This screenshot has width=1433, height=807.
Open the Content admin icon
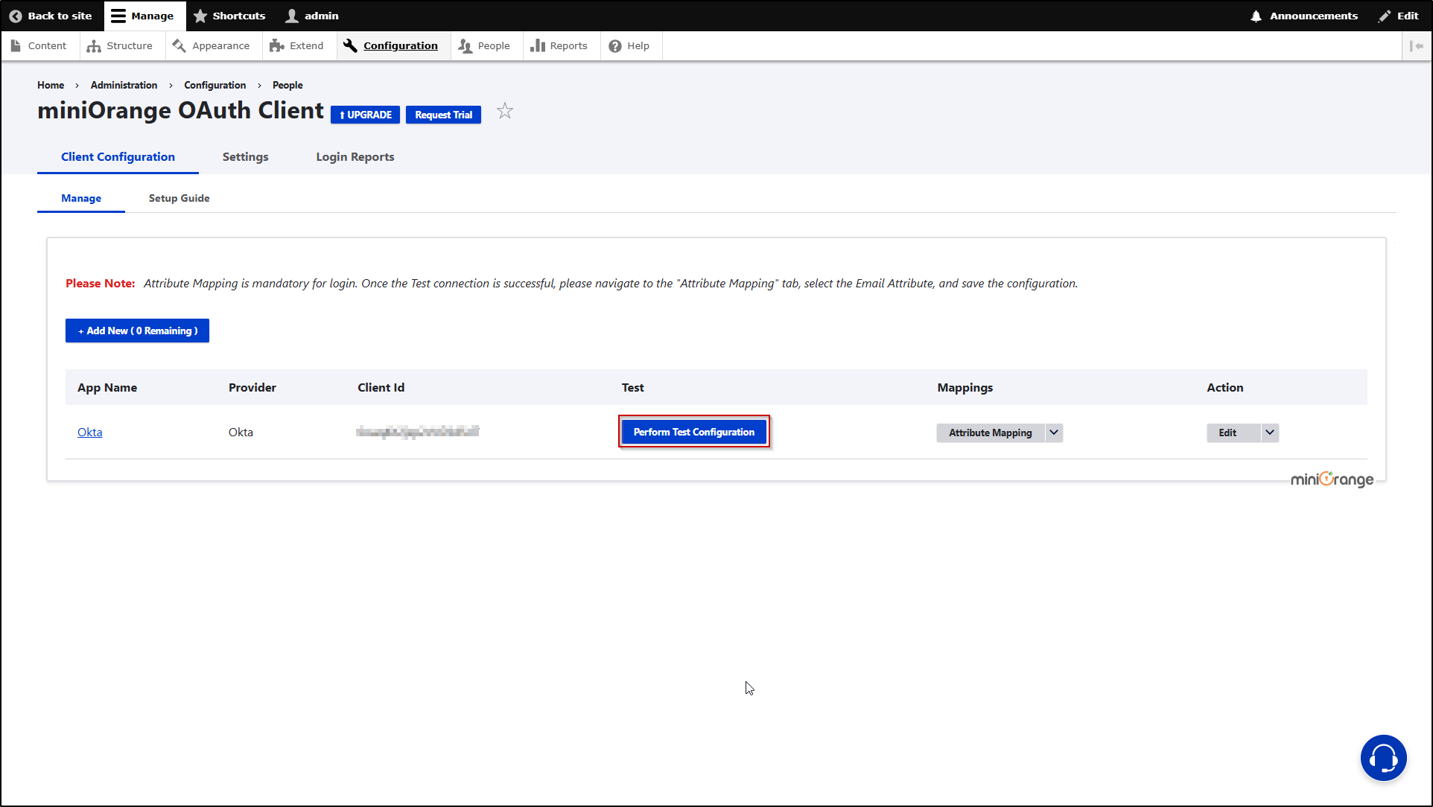[16, 45]
